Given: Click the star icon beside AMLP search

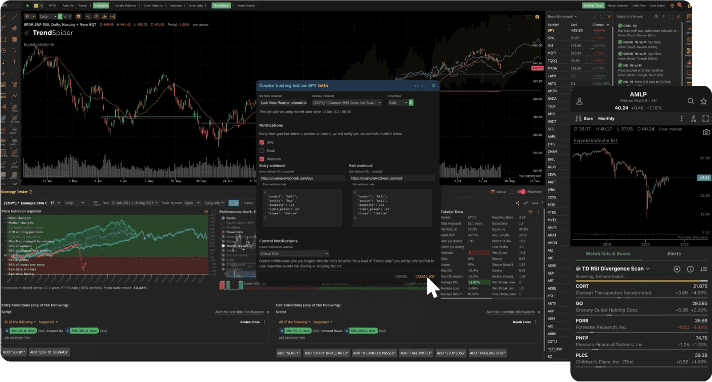Looking at the screenshot, I should pos(703,101).
